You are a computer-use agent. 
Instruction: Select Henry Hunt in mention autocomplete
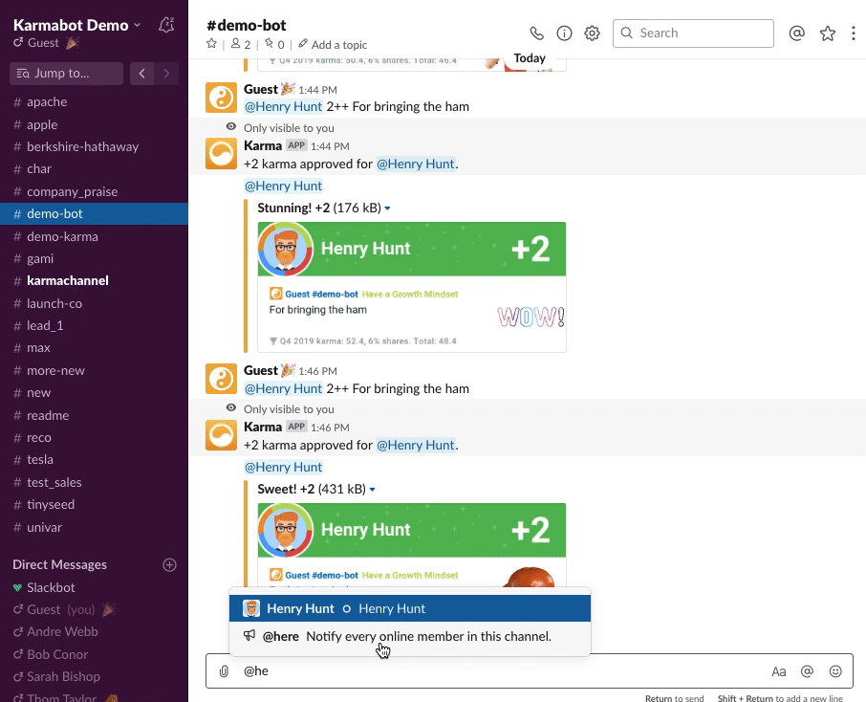click(x=410, y=608)
